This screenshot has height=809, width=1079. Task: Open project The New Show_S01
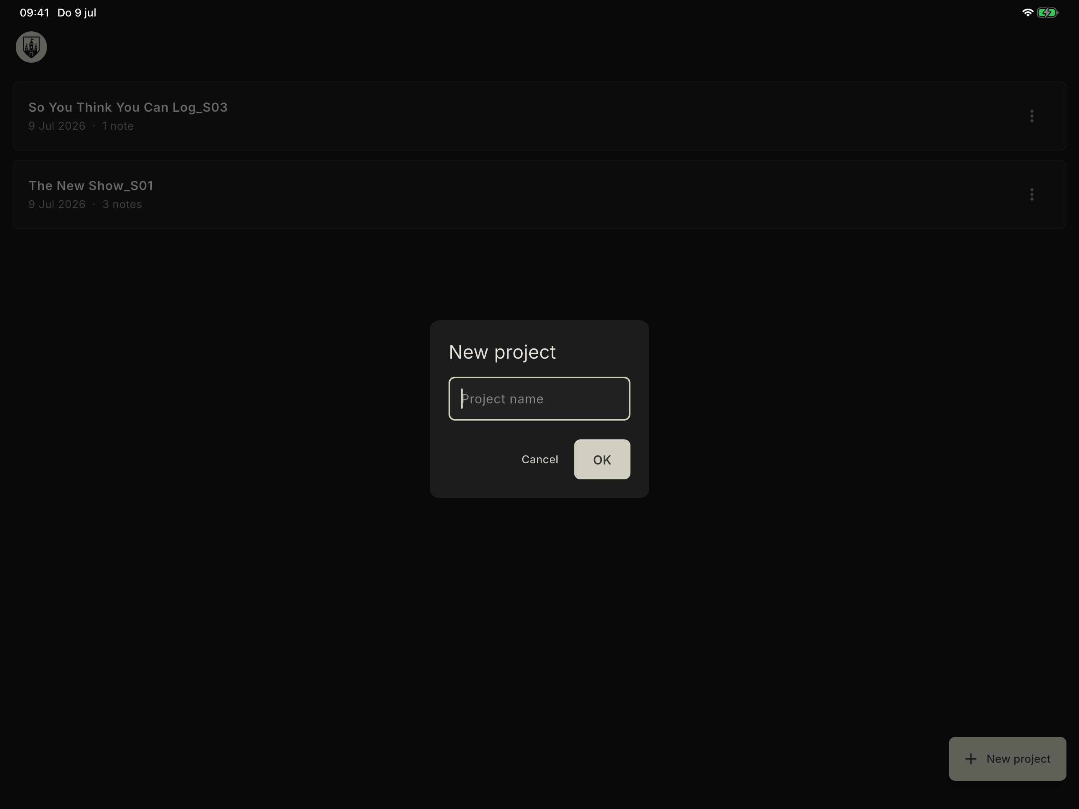coord(539,194)
